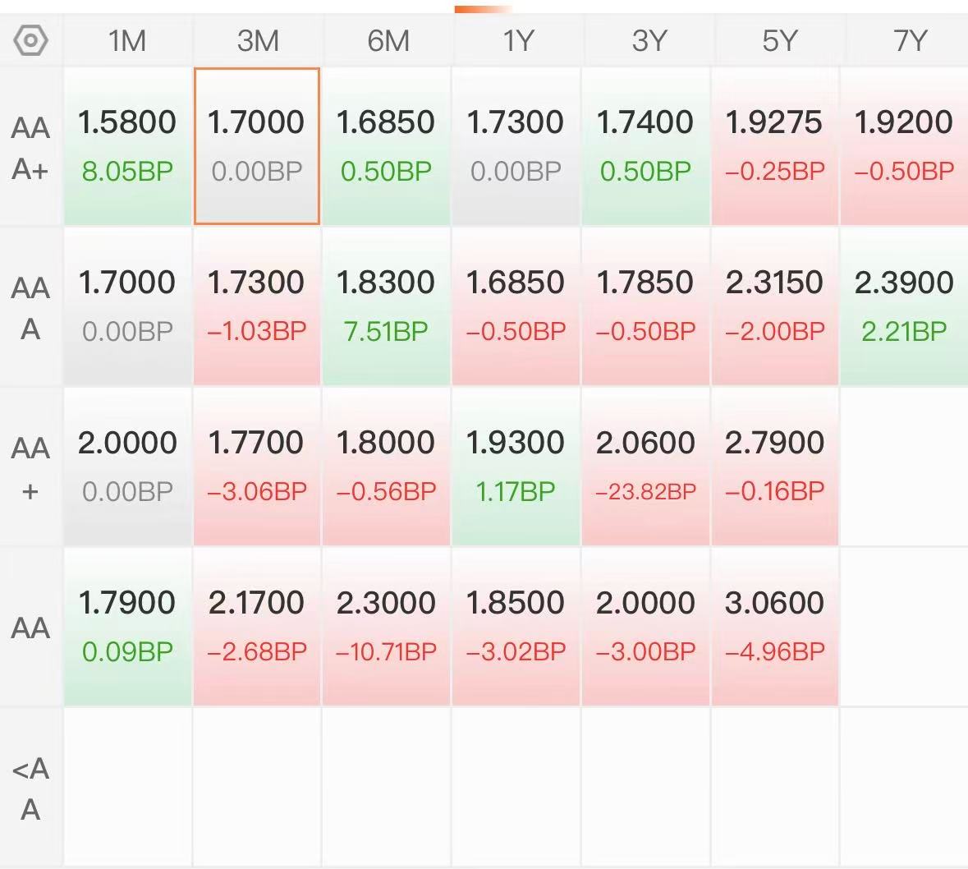Click the 1.5800 cell with 8.05BP
This screenshot has width=968, height=869.
pyautogui.click(x=127, y=145)
